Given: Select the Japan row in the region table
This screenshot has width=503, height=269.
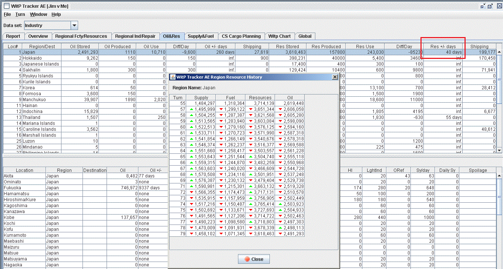Looking at the screenshot, I should pos(250,52).
